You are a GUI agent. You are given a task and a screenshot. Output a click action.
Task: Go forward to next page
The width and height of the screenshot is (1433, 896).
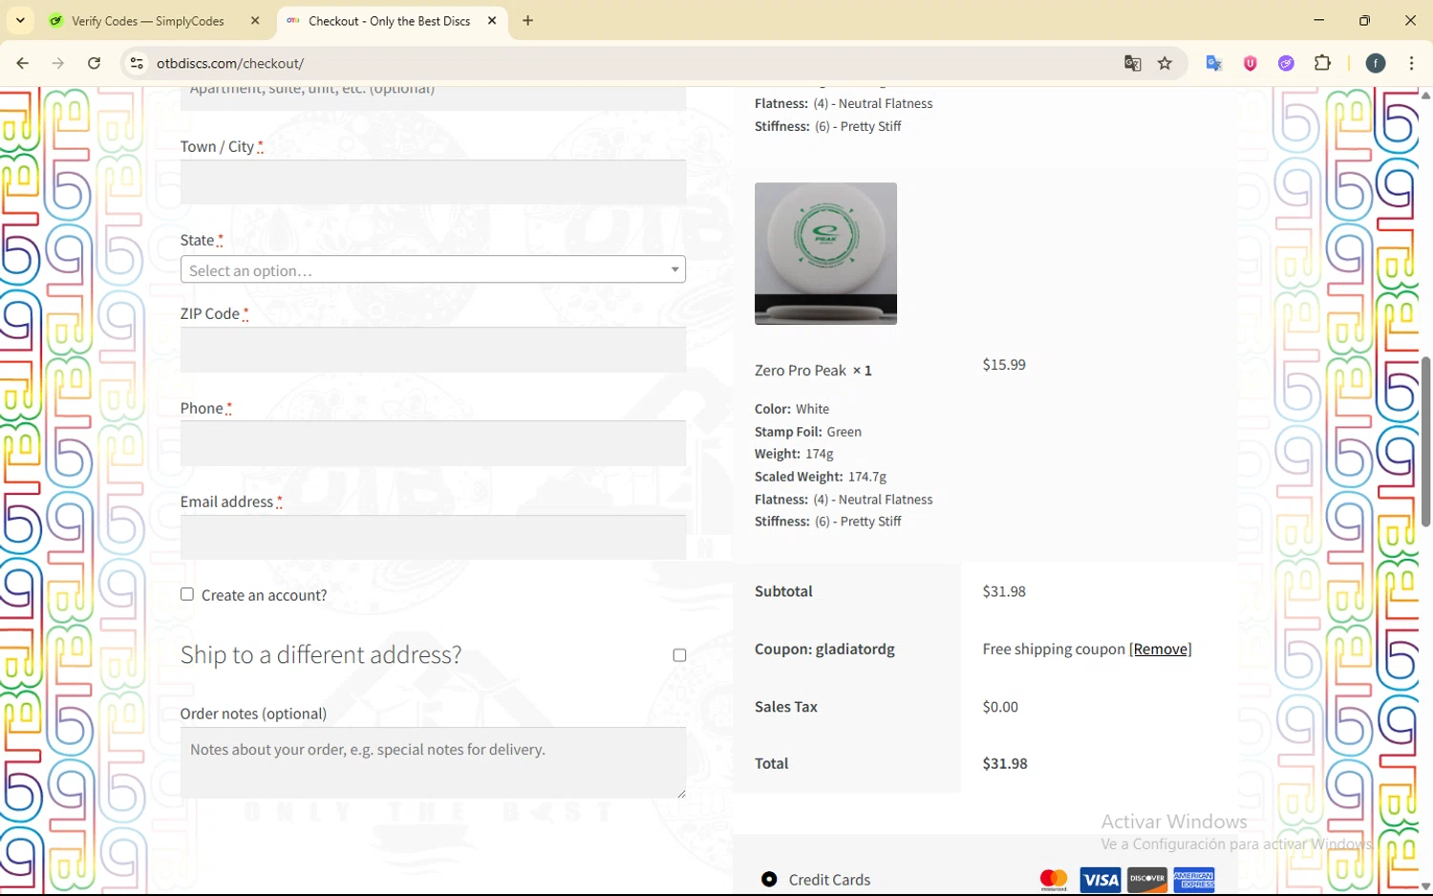(x=58, y=63)
